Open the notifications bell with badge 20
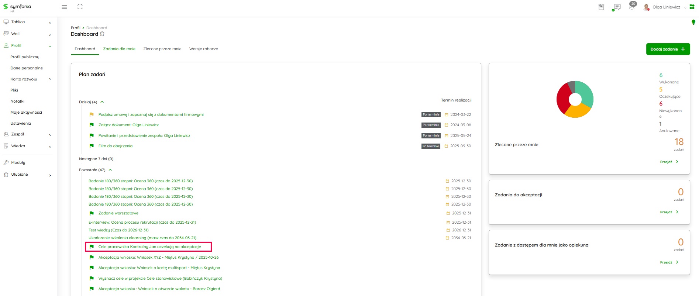 pos(631,7)
